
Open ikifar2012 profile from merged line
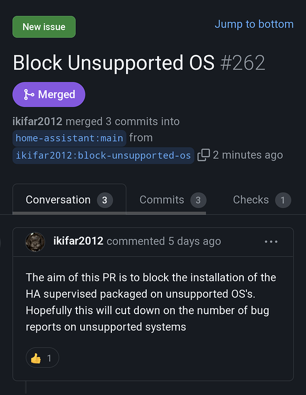pyautogui.click(x=37, y=121)
